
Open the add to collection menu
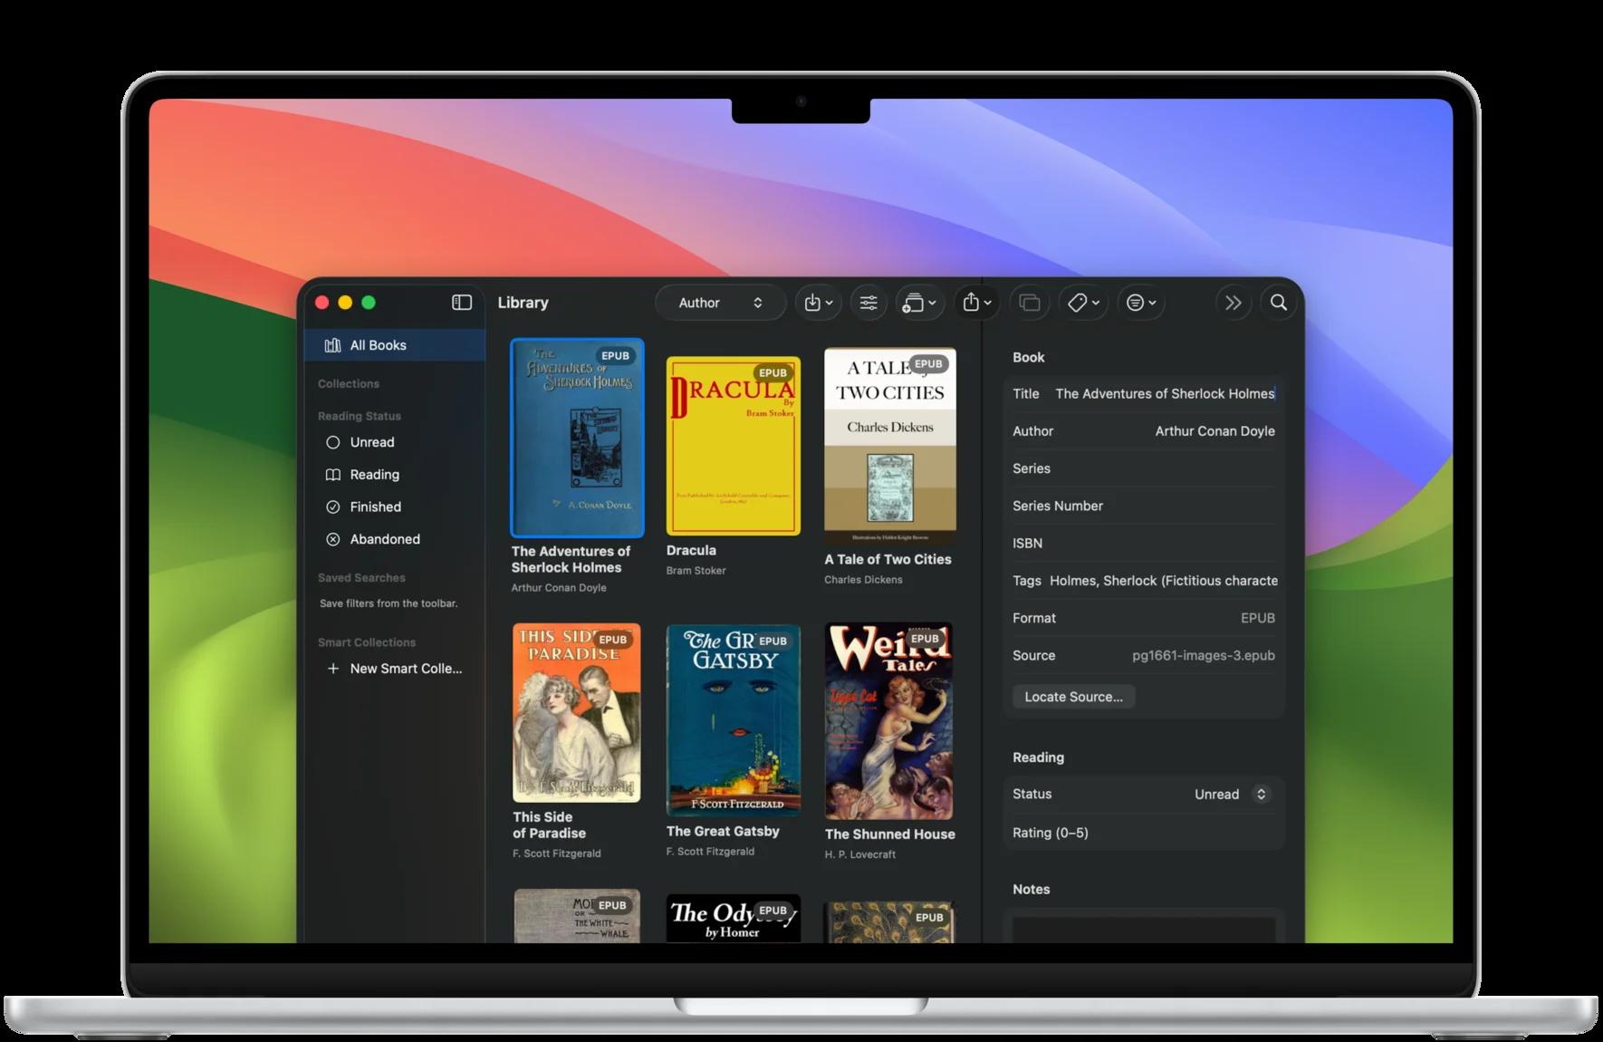tap(919, 303)
